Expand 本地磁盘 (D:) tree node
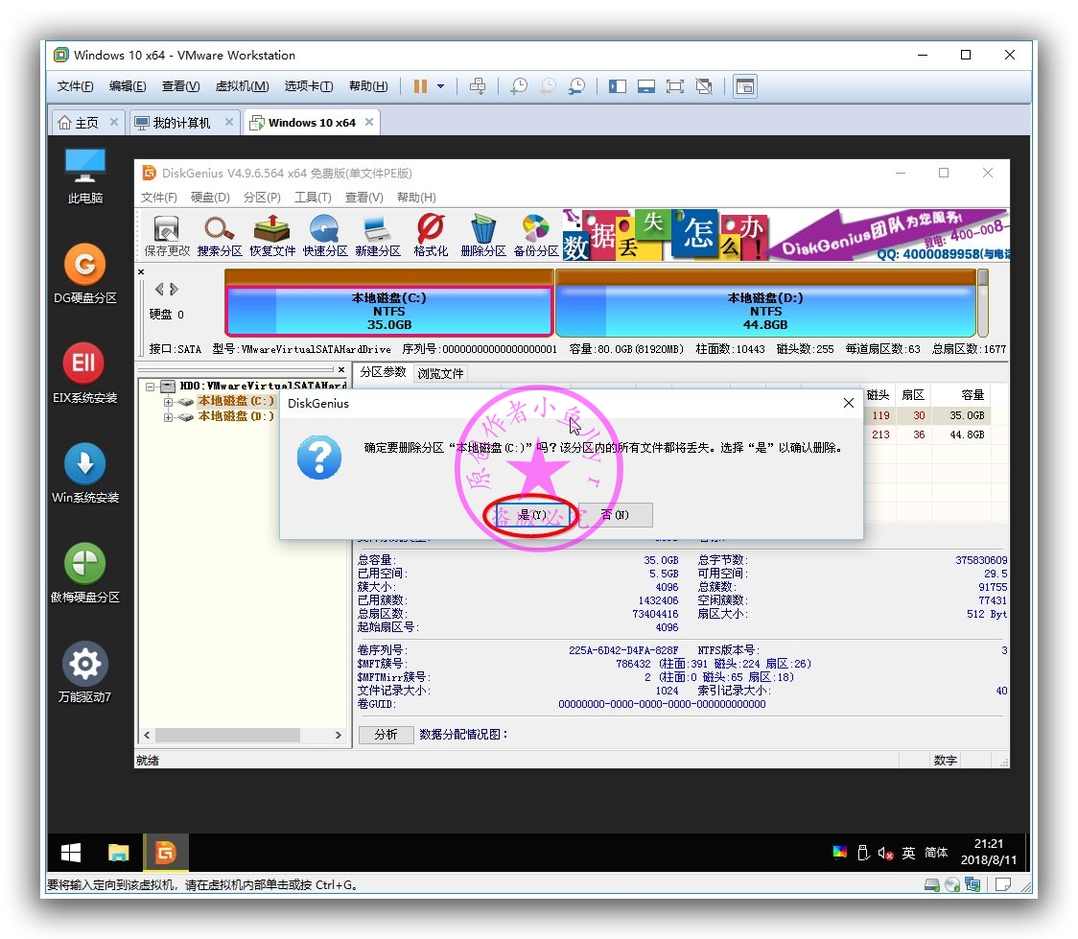 click(x=168, y=417)
